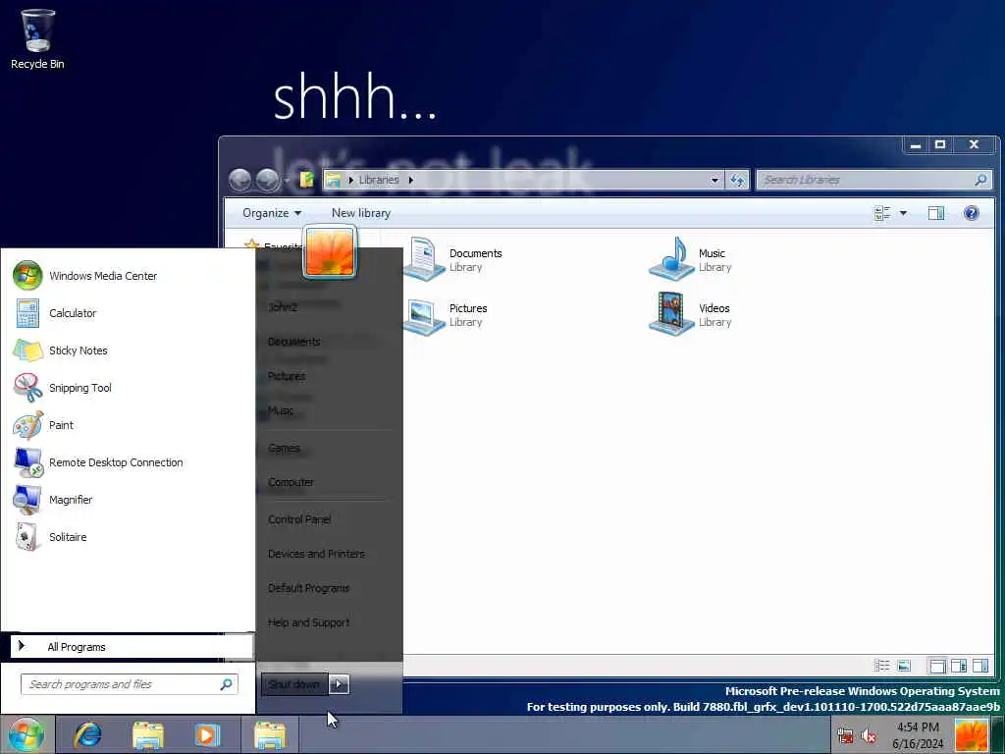Open Computer from Start menu right pane
The image size is (1005, 754).
pos(291,482)
